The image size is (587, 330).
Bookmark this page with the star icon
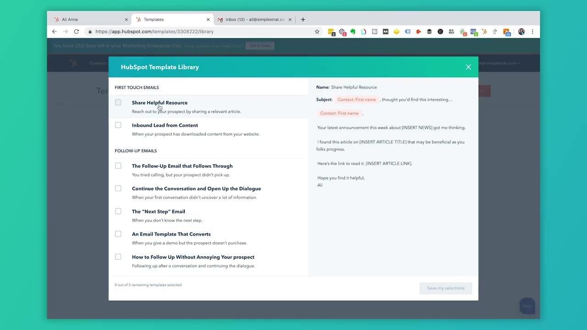click(317, 32)
